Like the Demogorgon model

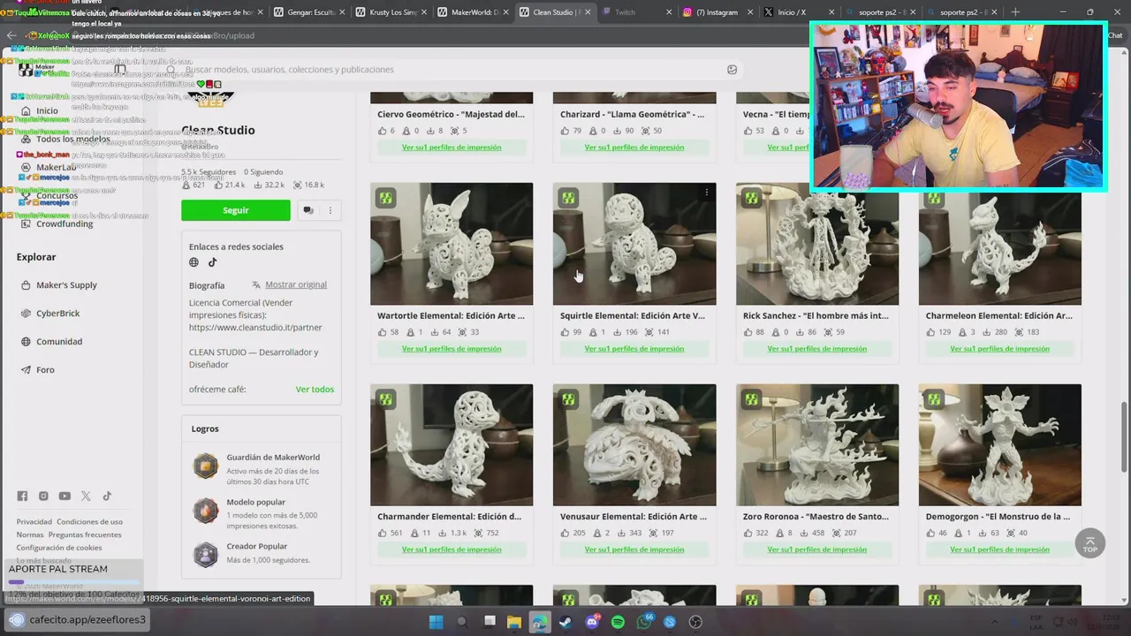click(930, 533)
